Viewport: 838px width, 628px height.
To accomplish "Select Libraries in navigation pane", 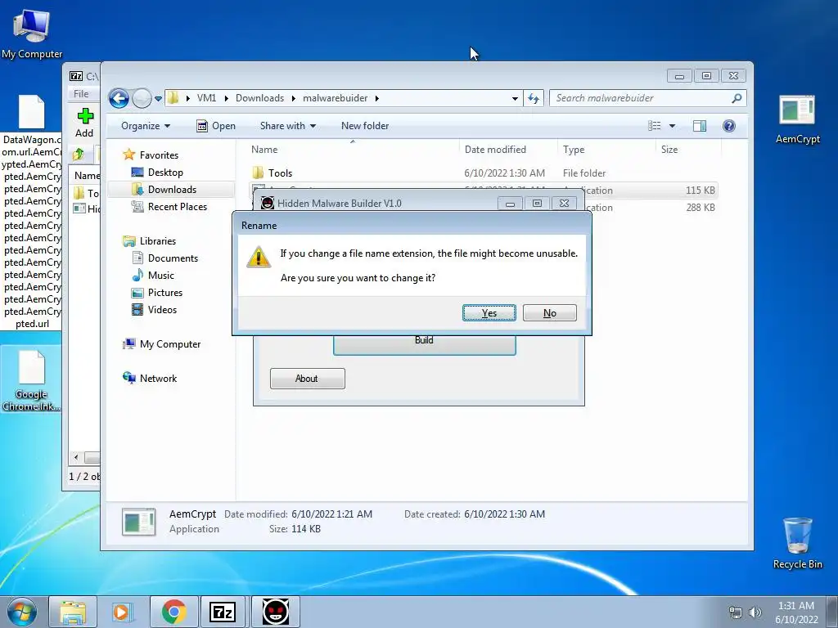I will [158, 241].
